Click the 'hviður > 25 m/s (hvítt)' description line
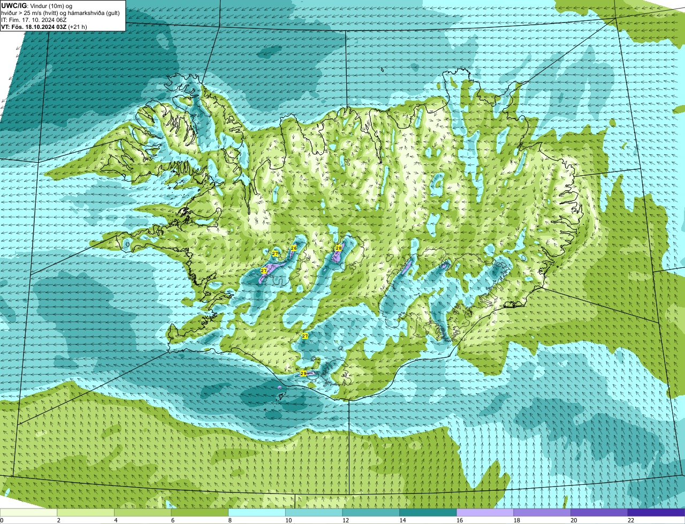685x524 pixels. pyautogui.click(x=60, y=13)
